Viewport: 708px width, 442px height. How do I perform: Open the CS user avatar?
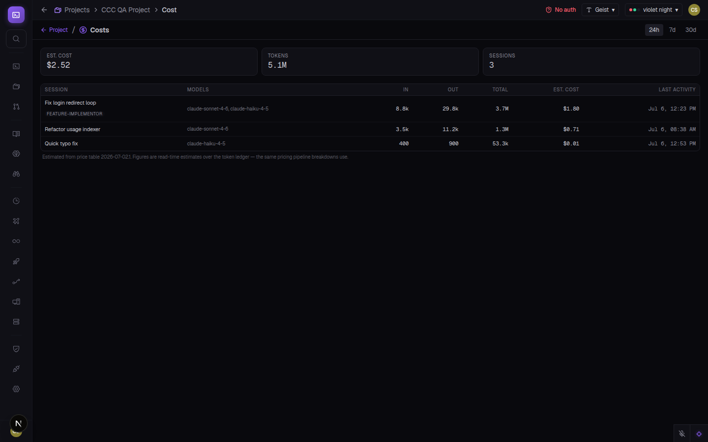pyautogui.click(x=694, y=10)
